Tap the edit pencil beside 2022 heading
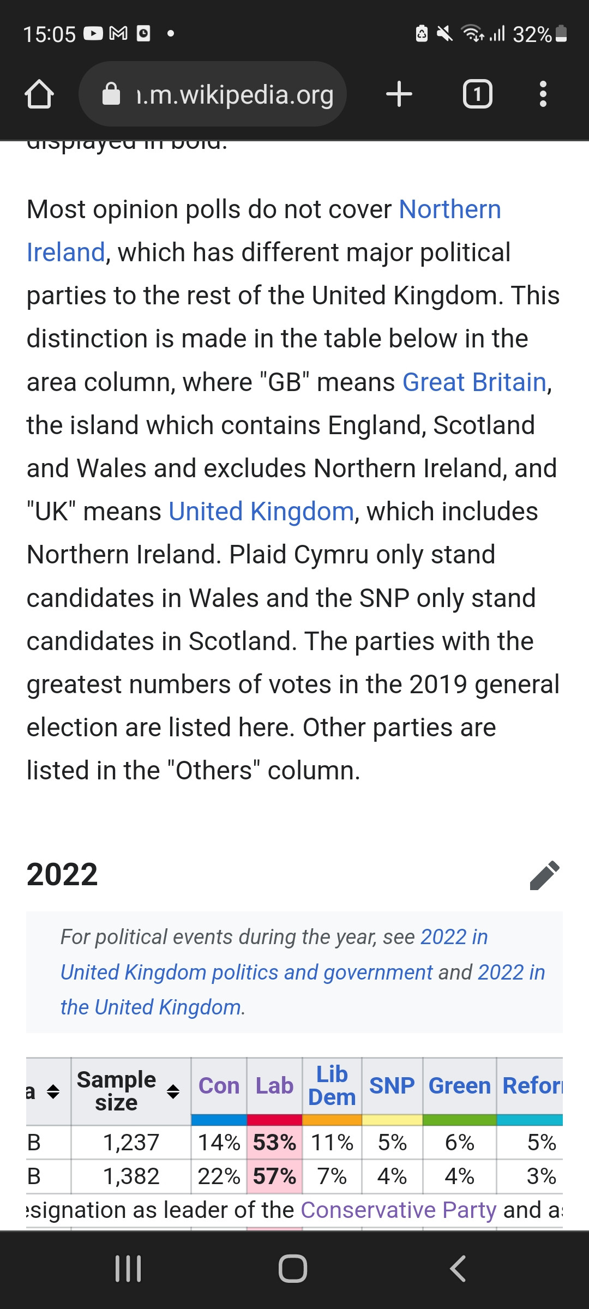The height and width of the screenshot is (1309, 589). [x=544, y=875]
